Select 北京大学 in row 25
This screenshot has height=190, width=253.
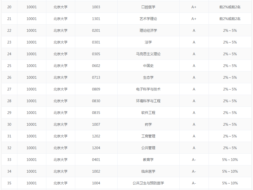(x=61, y=66)
